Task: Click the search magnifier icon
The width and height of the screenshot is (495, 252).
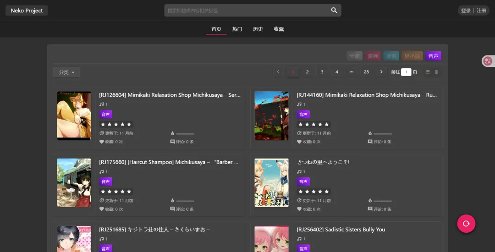Action: 334,11
